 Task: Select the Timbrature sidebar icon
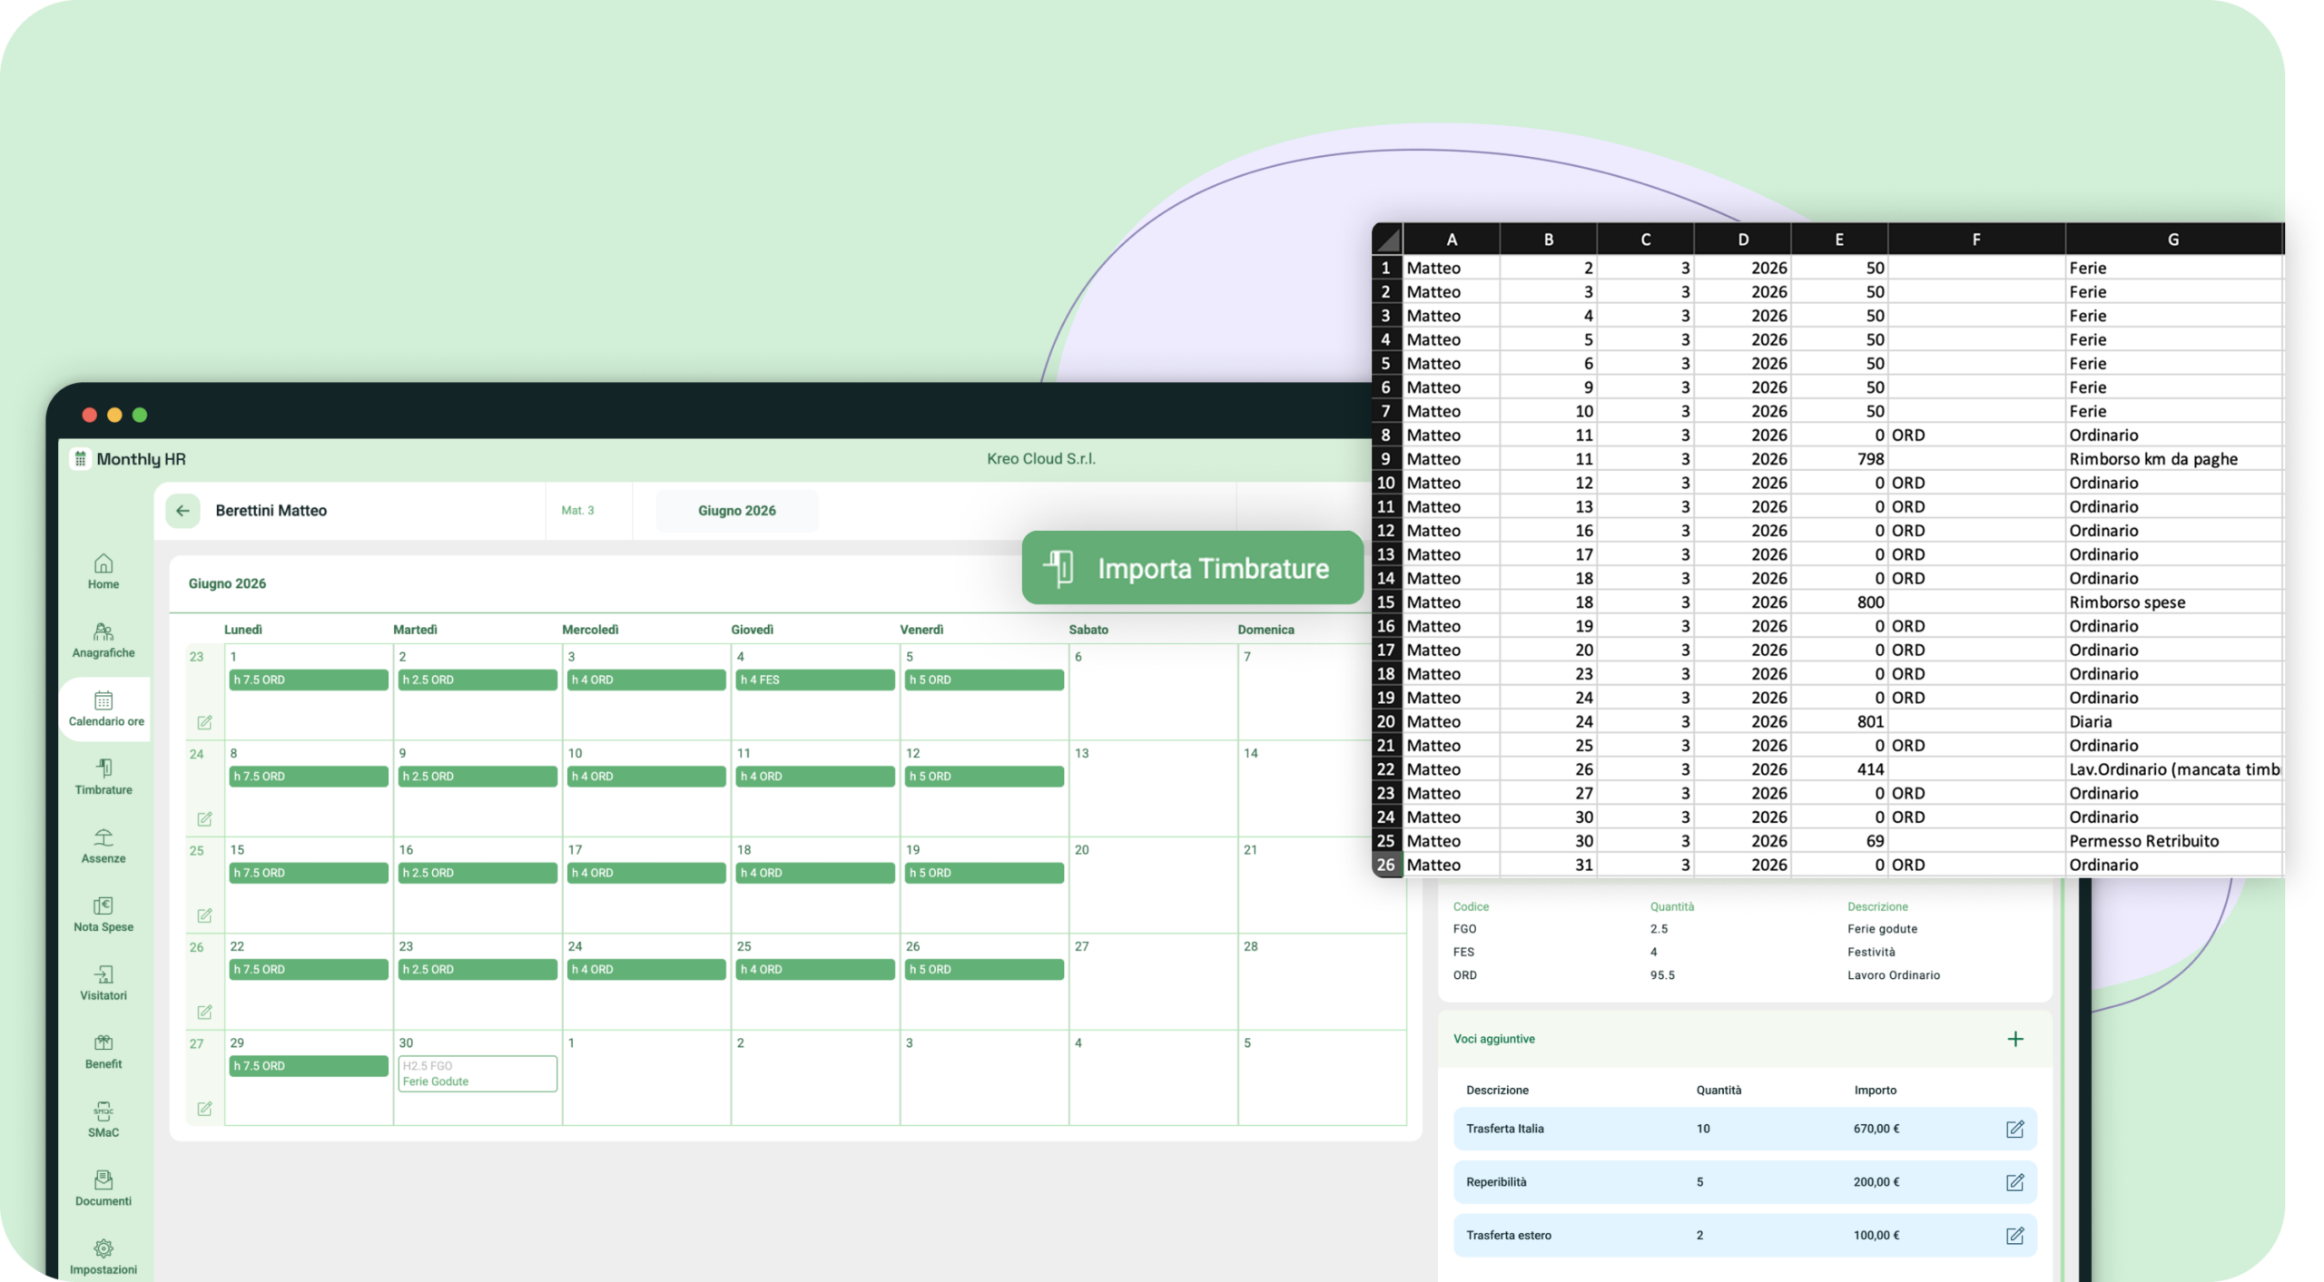(103, 778)
